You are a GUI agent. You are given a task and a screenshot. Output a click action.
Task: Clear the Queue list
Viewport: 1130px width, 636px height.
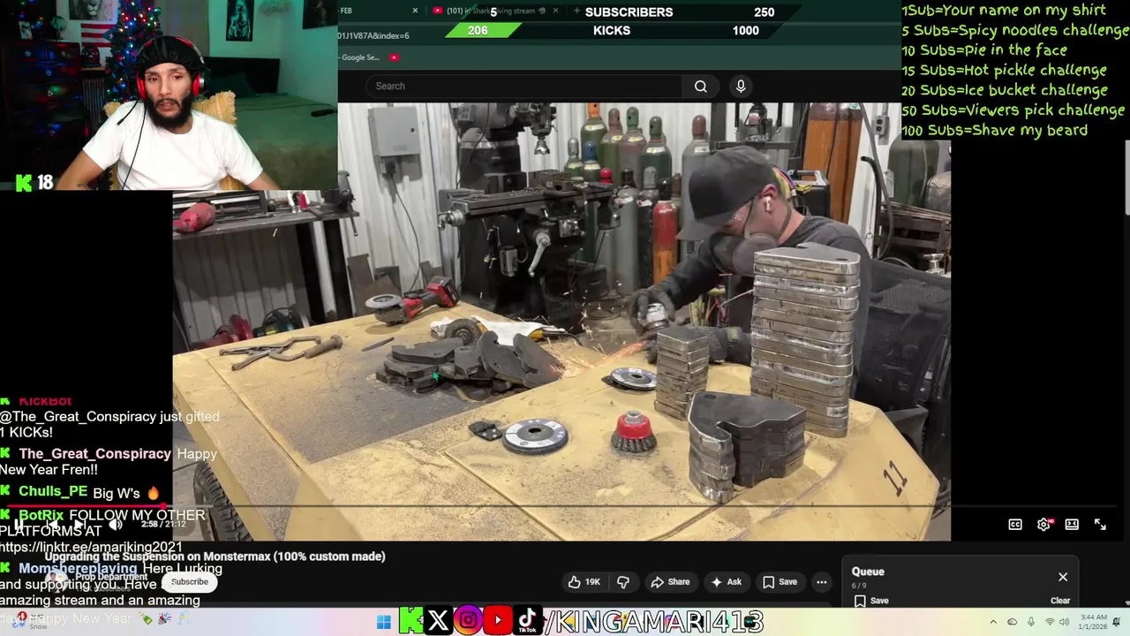[1060, 601]
